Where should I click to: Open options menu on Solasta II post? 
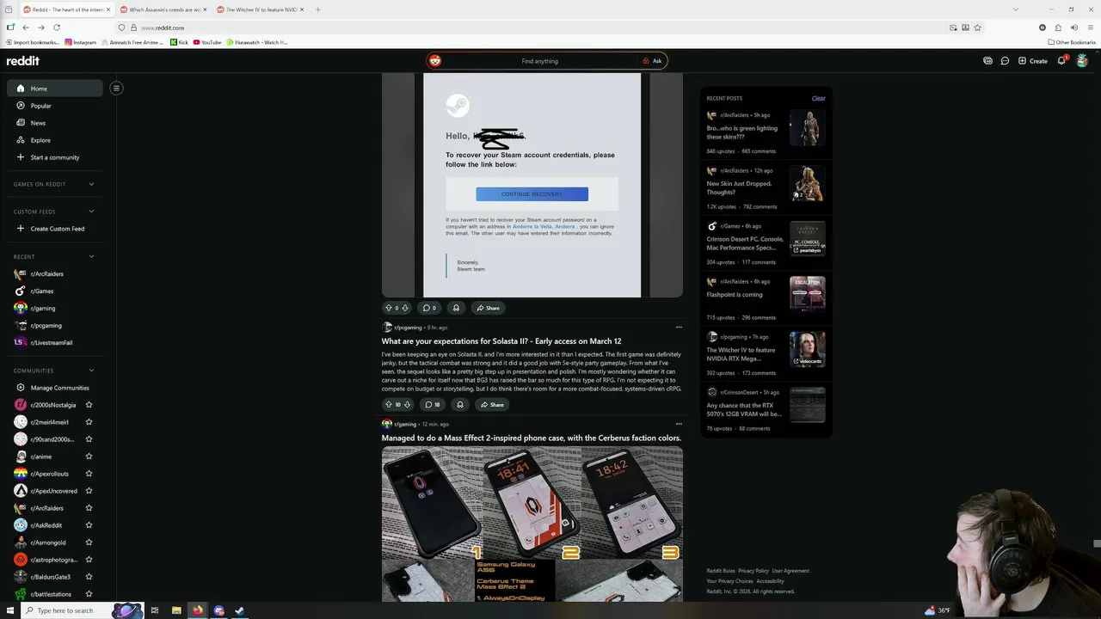click(679, 328)
